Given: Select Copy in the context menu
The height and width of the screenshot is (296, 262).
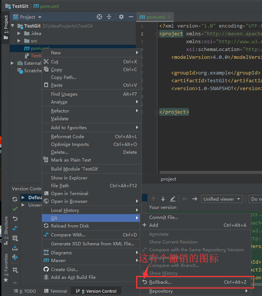Looking at the screenshot, I should pyautogui.click(x=92, y=70).
